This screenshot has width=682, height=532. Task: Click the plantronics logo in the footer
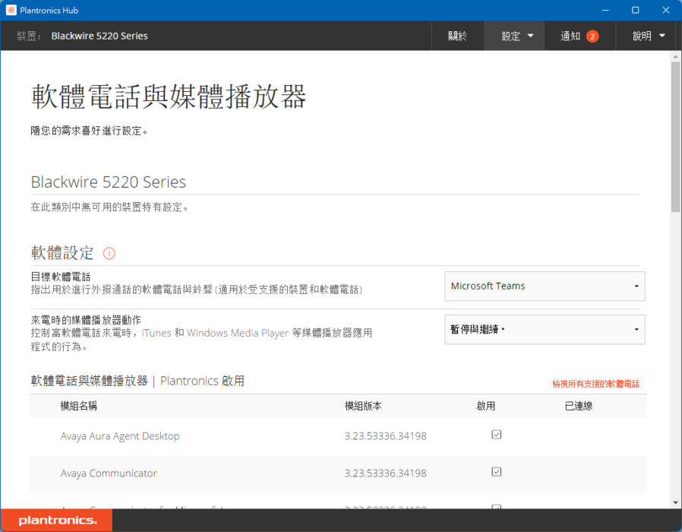(58, 521)
